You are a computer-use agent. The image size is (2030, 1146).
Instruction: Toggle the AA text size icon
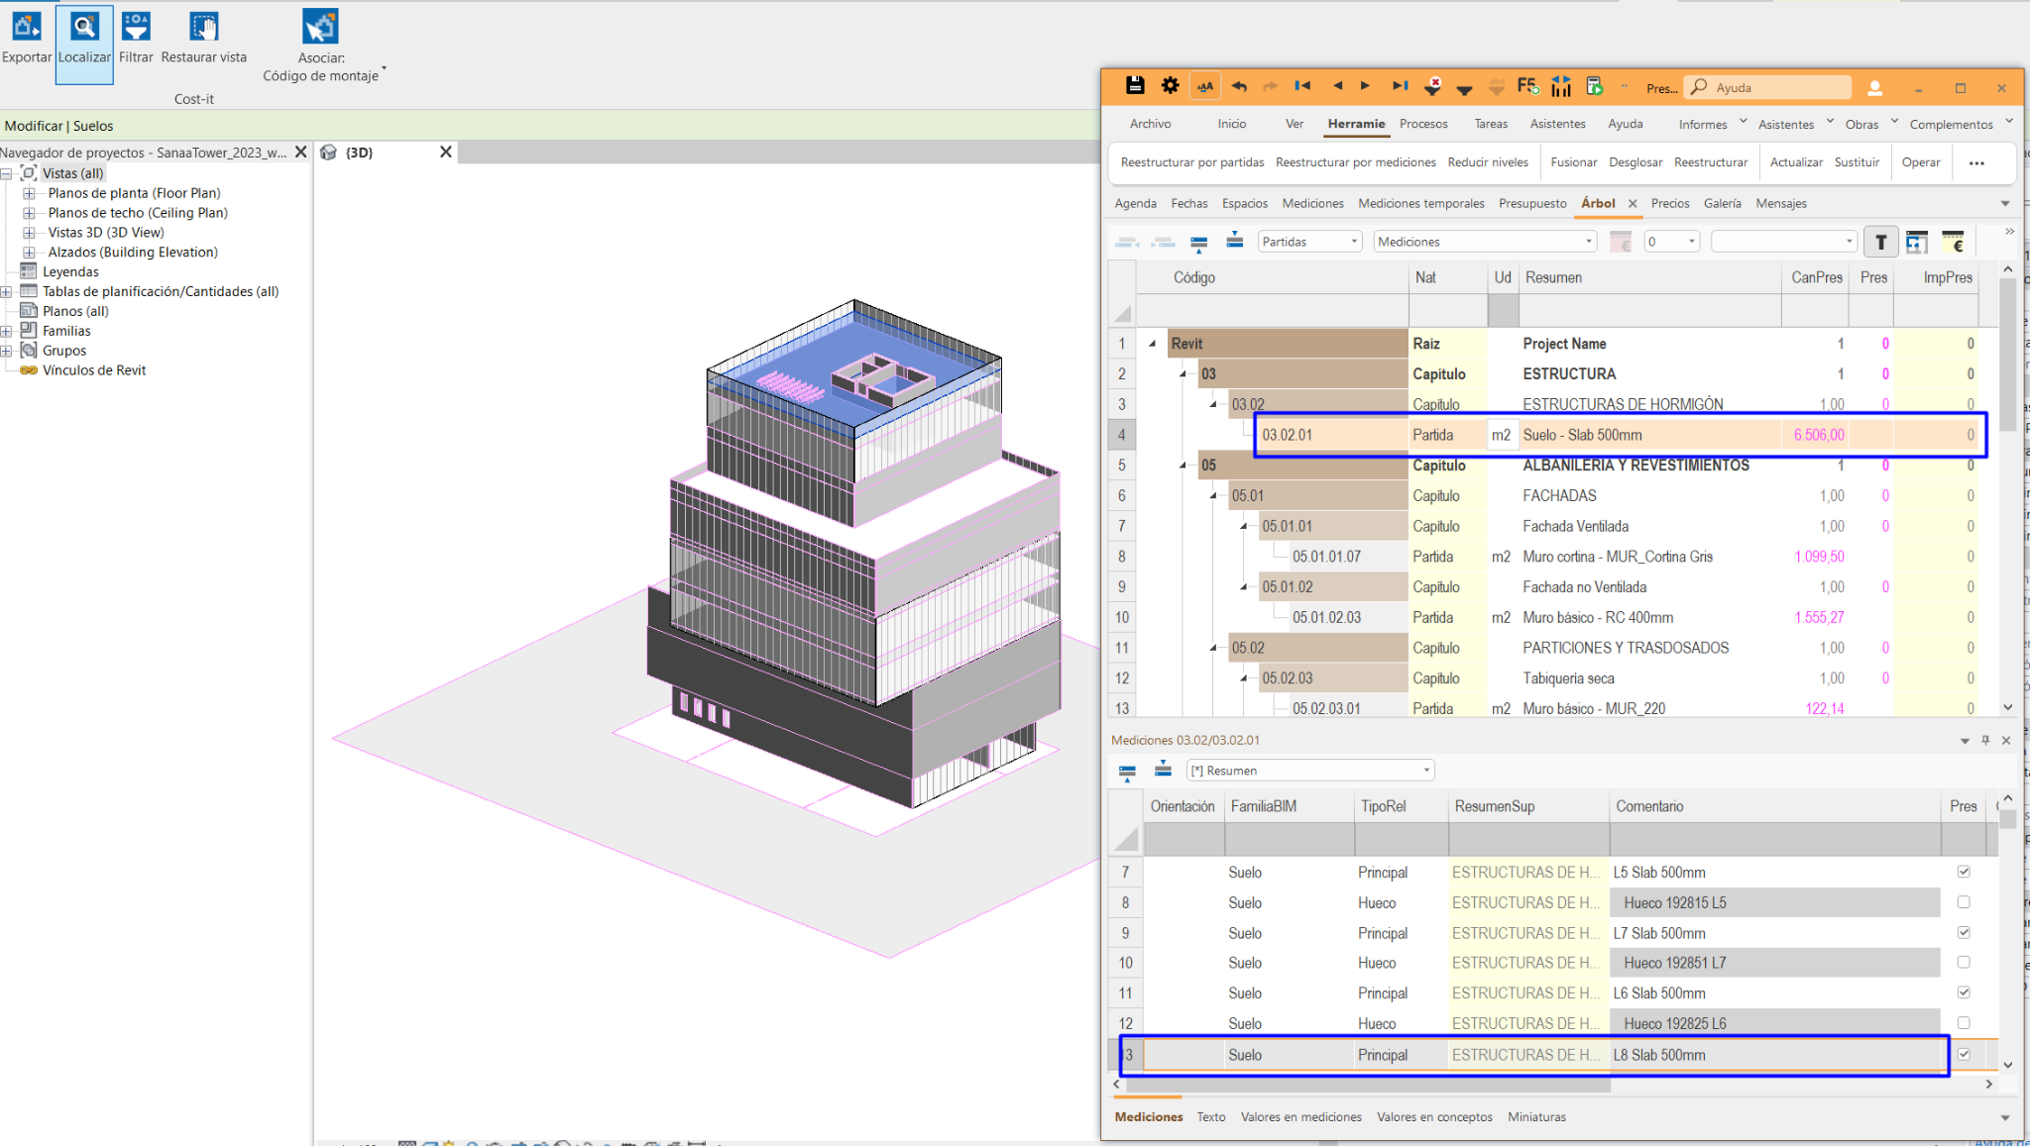pyautogui.click(x=1204, y=86)
